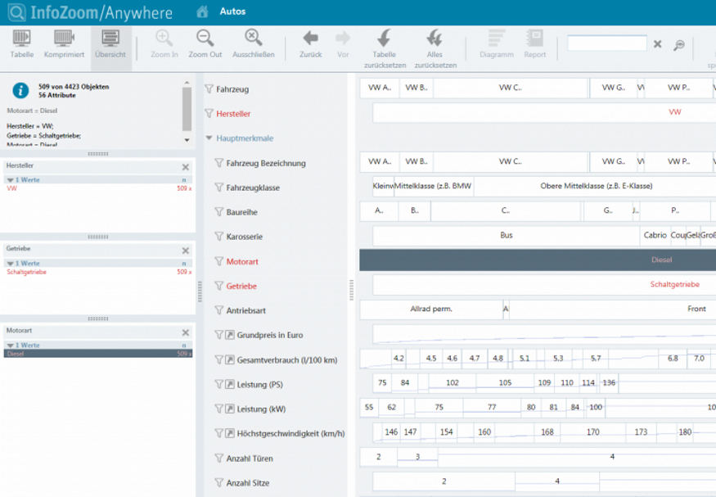Go back with the Zurück arrow
Image resolution: width=716 pixels, height=497 pixels.
click(310, 38)
